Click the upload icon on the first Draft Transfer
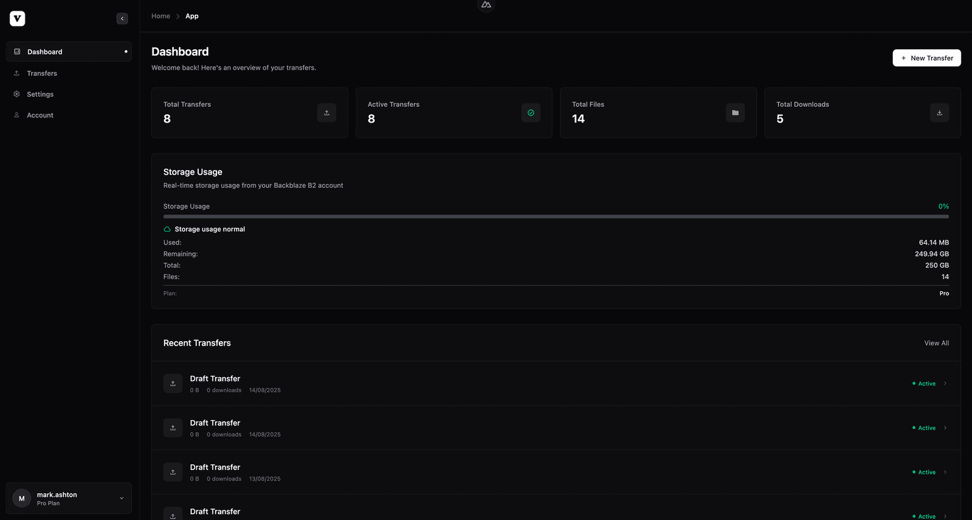972x520 pixels. click(x=173, y=383)
